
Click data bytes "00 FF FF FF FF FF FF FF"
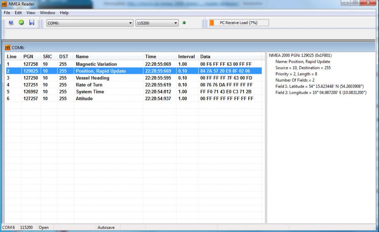tap(227, 99)
